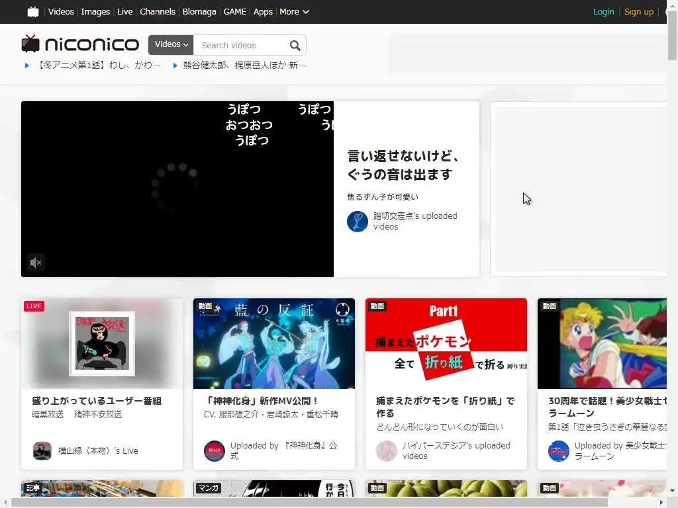Image resolution: width=678 pixels, height=508 pixels.
Task: Click the niconico TV icon in top bar
Action: [33, 12]
